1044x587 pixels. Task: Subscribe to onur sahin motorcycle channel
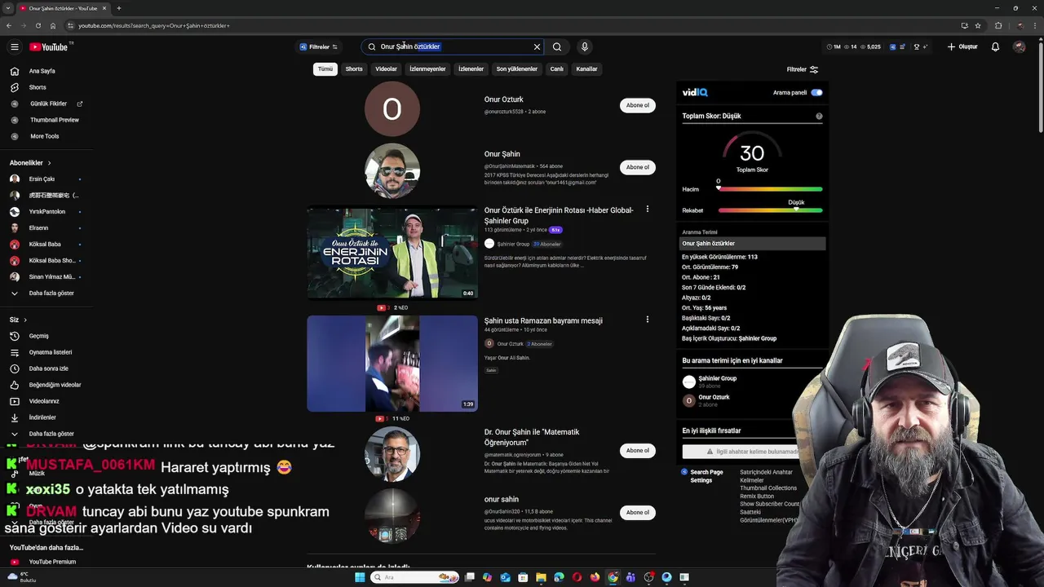[x=638, y=512]
